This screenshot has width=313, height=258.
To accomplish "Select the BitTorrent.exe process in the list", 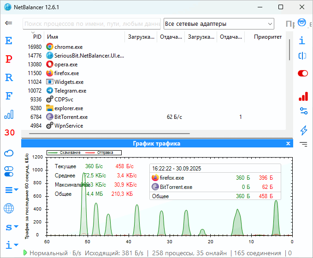I will pyautogui.click(x=154, y=117).
